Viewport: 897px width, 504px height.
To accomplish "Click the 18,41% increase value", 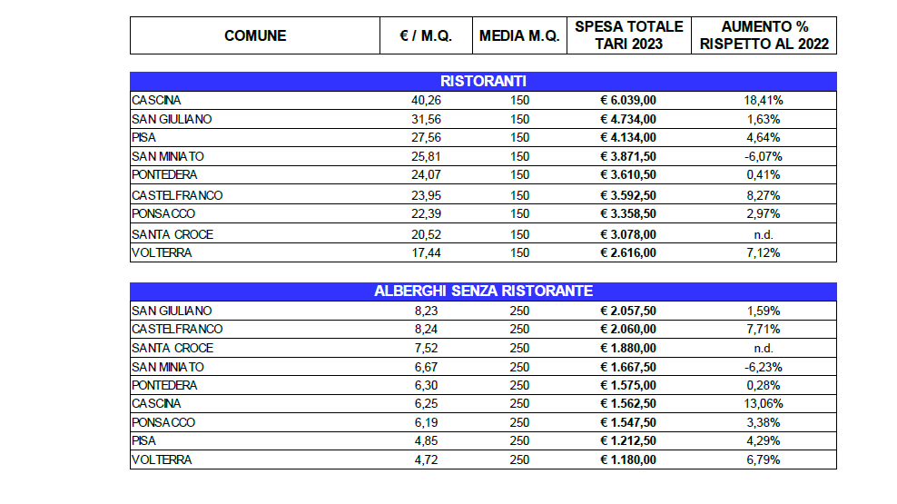I will [764, 100].
